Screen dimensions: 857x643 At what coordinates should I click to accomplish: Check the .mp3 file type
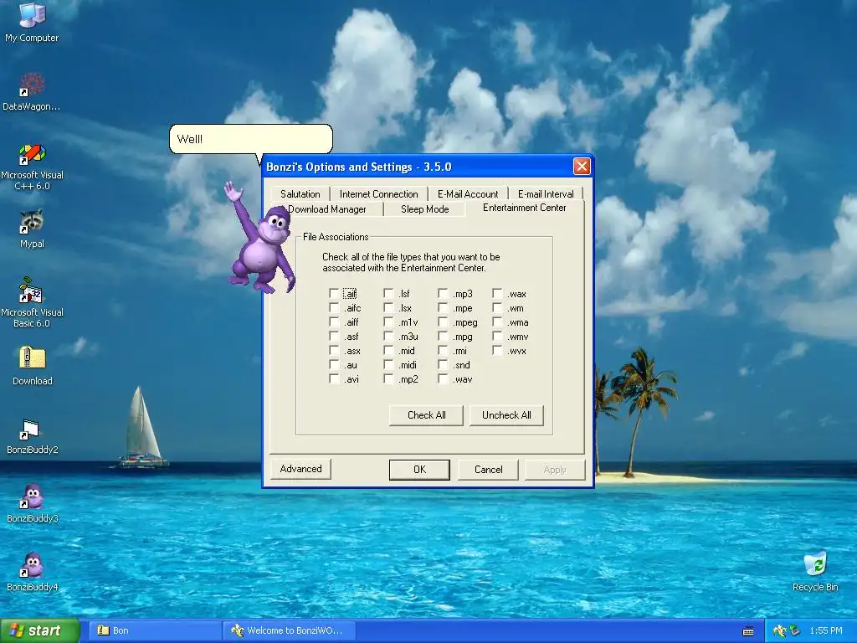[443, 294]
